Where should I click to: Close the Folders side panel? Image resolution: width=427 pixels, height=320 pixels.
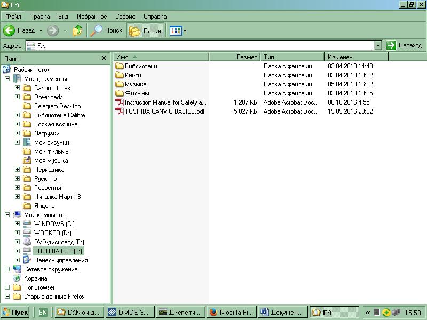104,58
